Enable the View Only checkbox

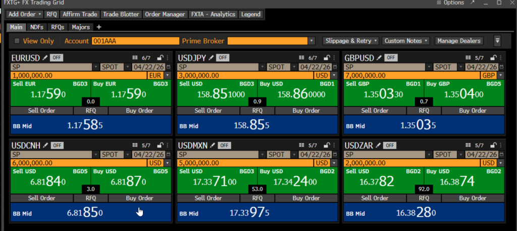coord(17,41)
